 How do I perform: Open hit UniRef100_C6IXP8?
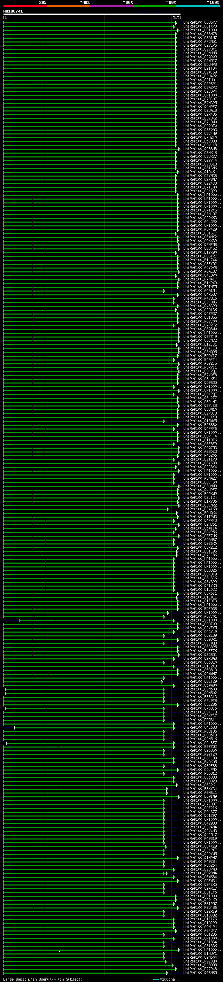[x=200, y=26]
